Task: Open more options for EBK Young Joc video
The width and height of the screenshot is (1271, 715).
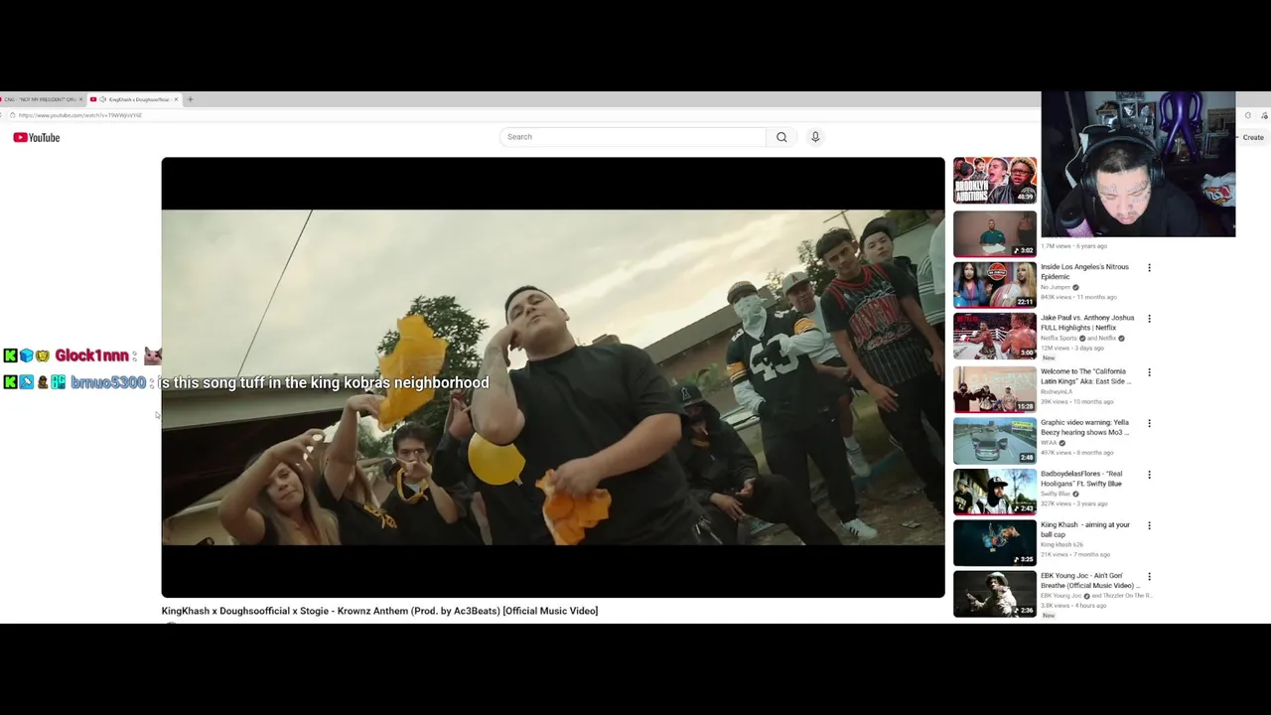Action: click(1149, 576)
